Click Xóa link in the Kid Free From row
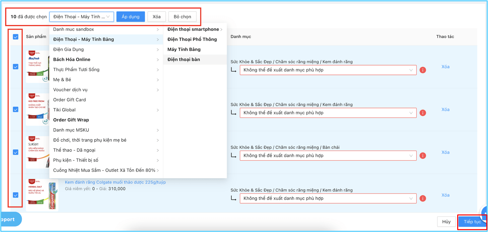This screenshot has width=488, height=232. coord(445,109)
